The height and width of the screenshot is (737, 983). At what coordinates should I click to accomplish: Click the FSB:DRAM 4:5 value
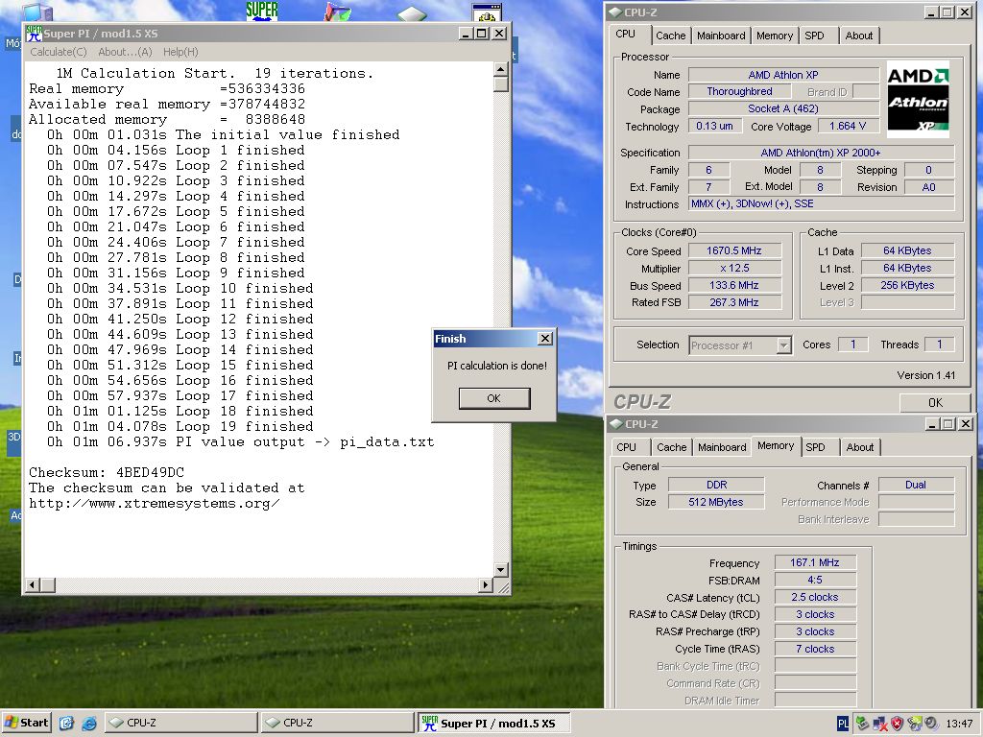[815, 581]
